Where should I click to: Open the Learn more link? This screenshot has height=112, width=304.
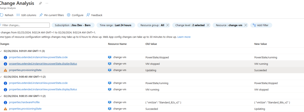pyautogui.click(x=184, y=37)
